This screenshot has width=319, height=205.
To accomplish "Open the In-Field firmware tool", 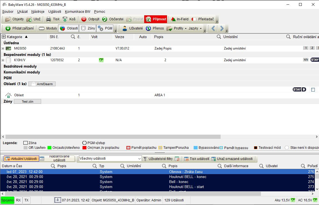I will coord(173,19).
